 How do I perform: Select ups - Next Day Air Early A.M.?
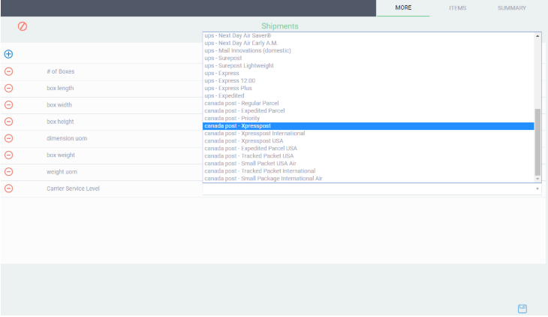369,43
